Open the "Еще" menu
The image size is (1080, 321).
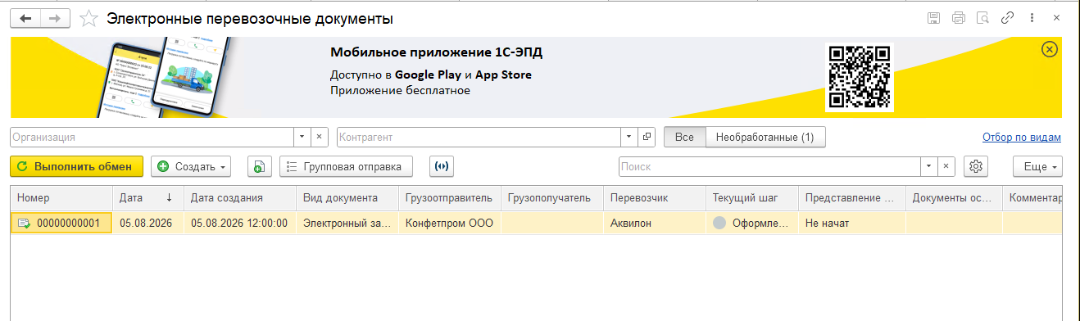pyautogui.click(x=1037, y=166)
